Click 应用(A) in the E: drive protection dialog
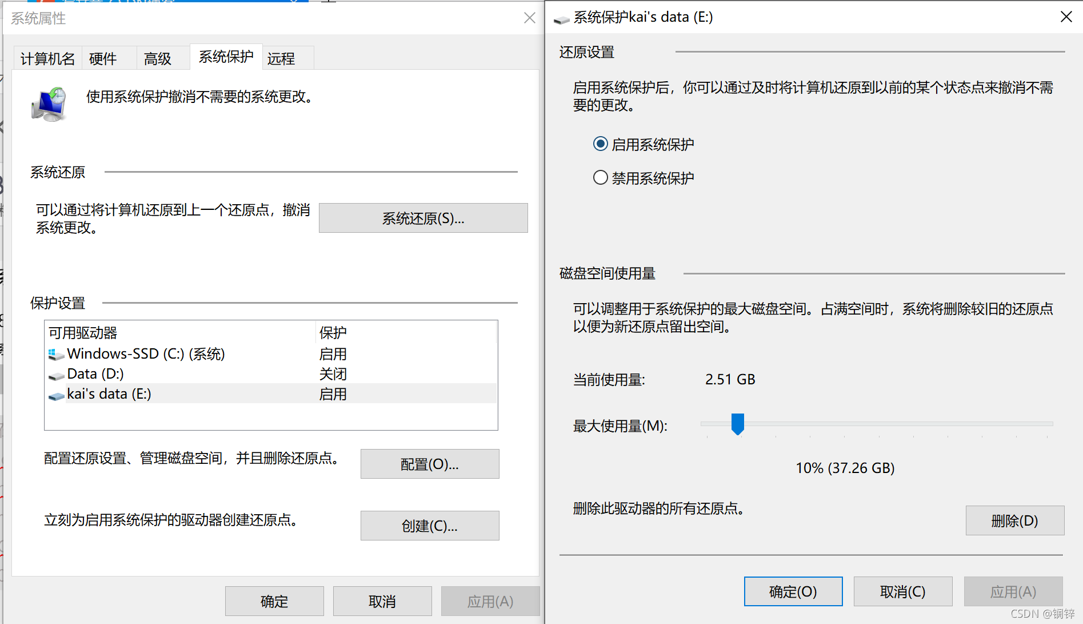This screenshot has width=1083, height=624. point(1013,591)
